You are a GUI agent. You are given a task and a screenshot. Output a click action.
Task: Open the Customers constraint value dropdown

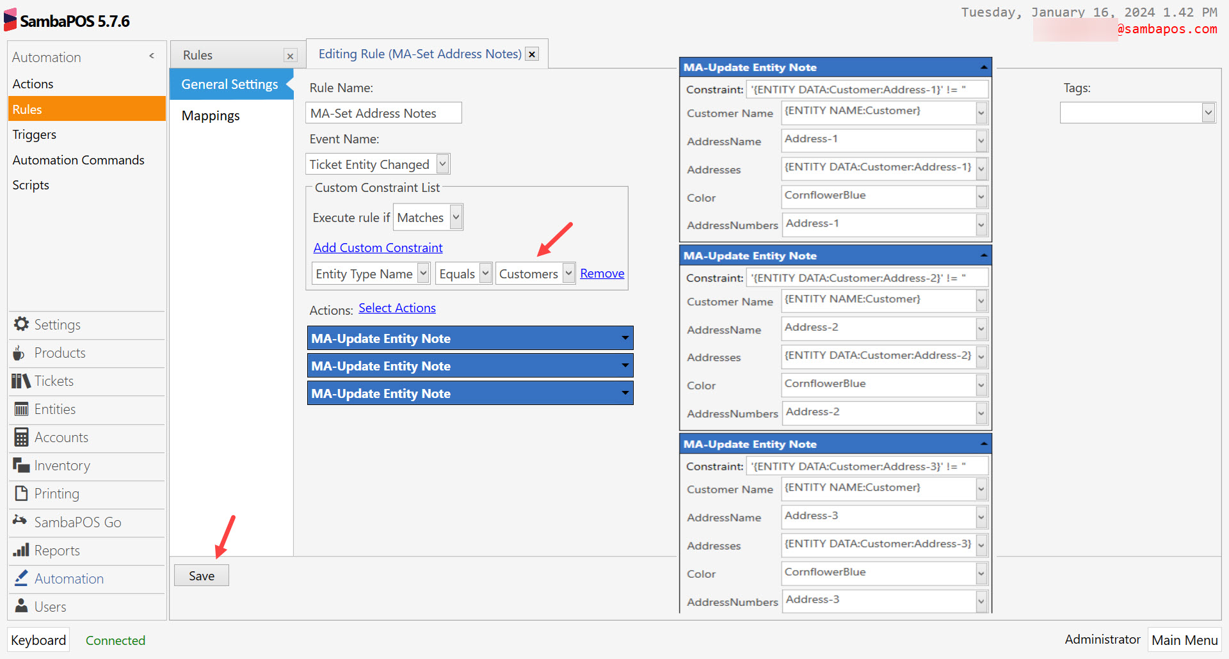pos(568,273)
